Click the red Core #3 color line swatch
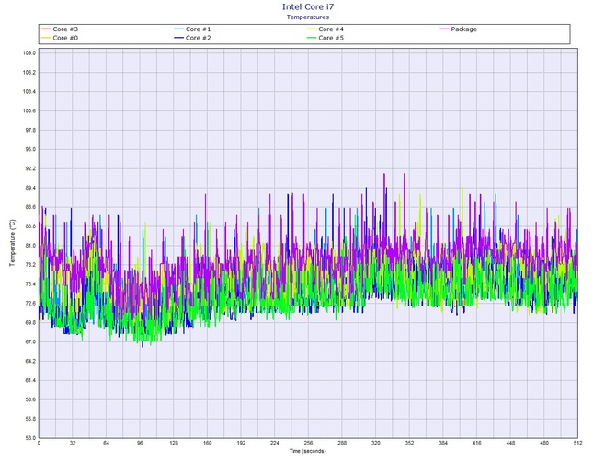 coord(46,29)
